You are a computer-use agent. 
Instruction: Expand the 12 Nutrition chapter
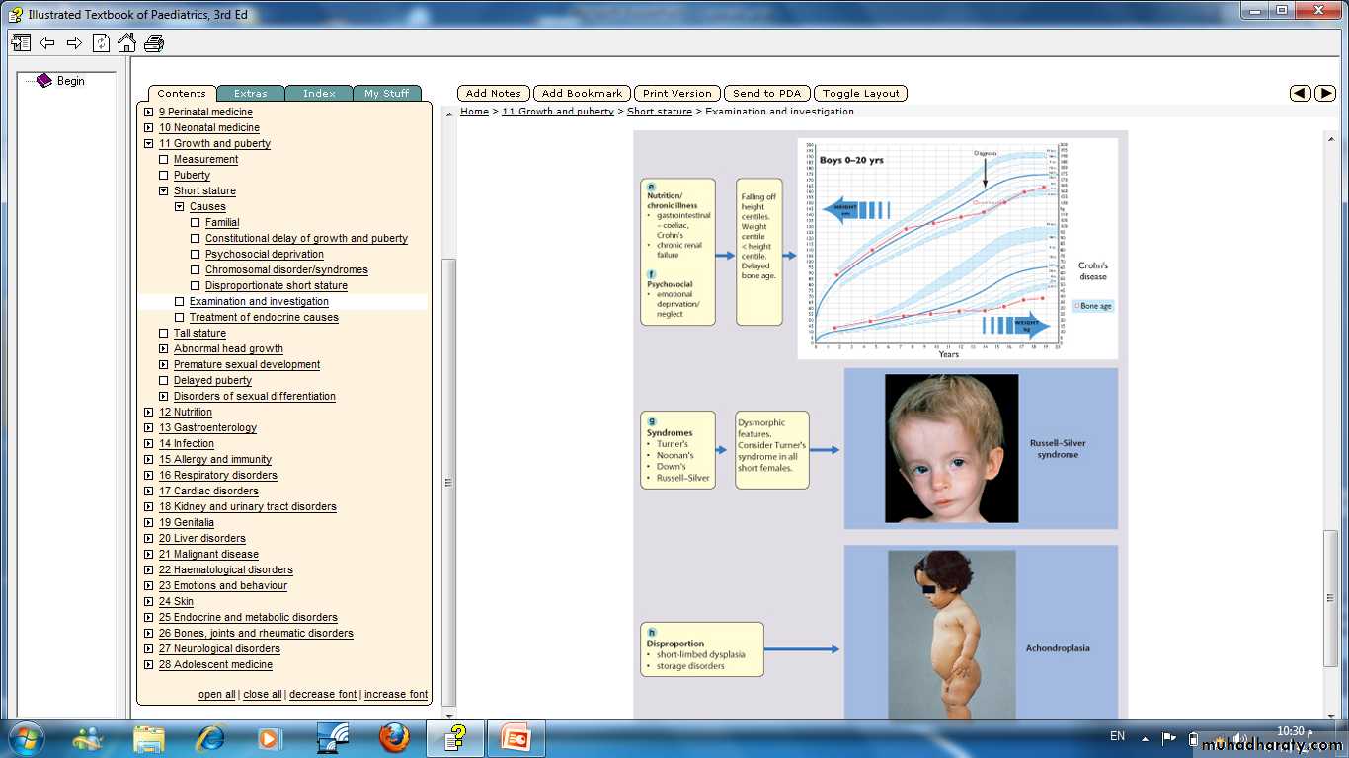click(x=148, y=412)
